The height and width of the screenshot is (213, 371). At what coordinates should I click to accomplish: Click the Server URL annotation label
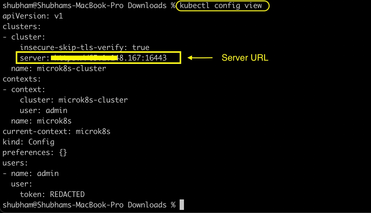(245, 58)
